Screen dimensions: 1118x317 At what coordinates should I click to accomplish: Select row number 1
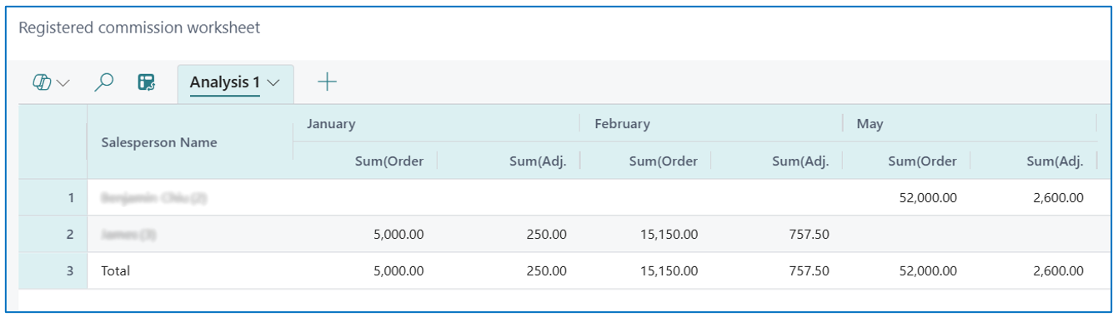click(70, 198)
